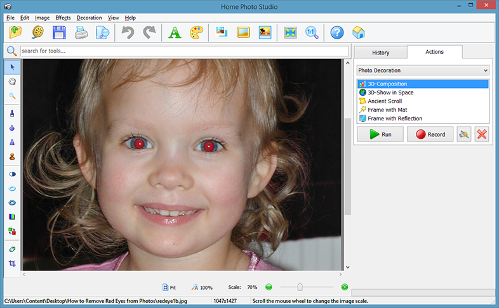This screenshot has width=499, height=308.
Task: Click the 1:1 actual size zoom icon
Action: (312, 32)
